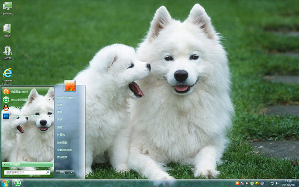299x187 pixels.
Task: Click the 关机 (Shut down) button
Action: 63,172
